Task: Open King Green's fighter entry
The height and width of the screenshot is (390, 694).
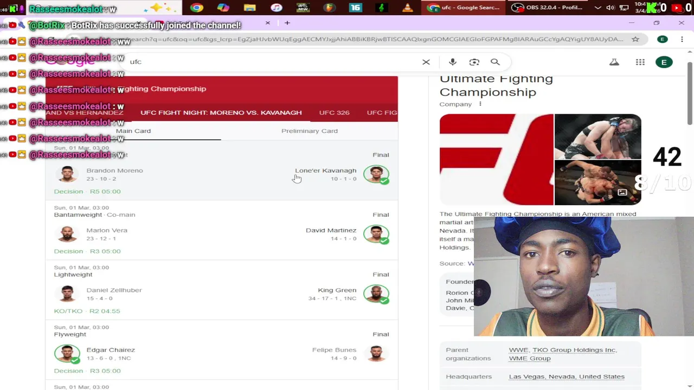Action: pyautogui.click(x=337, y=290)
